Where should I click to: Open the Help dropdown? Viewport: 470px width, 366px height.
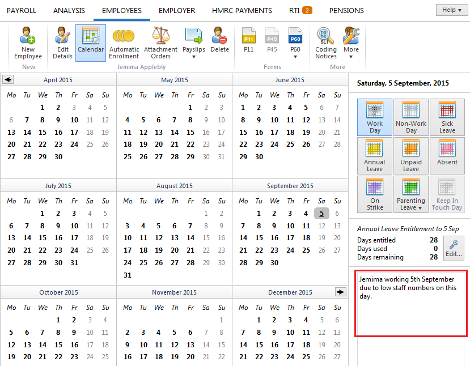[x=452, y=10]
